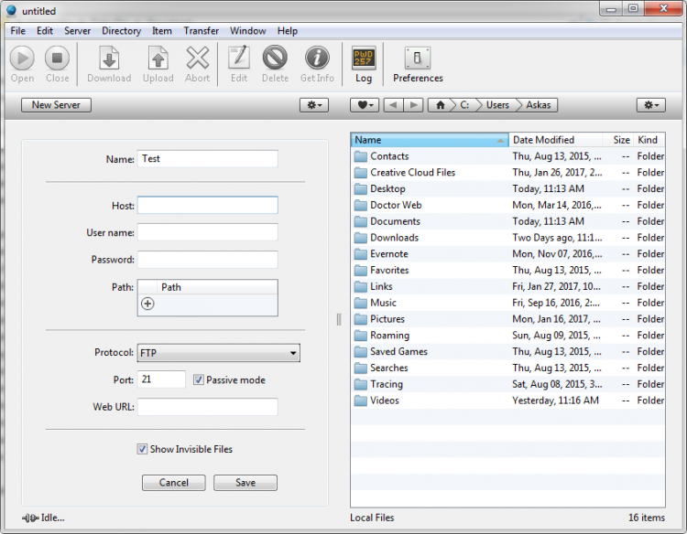Click the Open connection toolbar icon
This screenshot has width=687, height=534.
pyautogui.click(x=22, y=59)
